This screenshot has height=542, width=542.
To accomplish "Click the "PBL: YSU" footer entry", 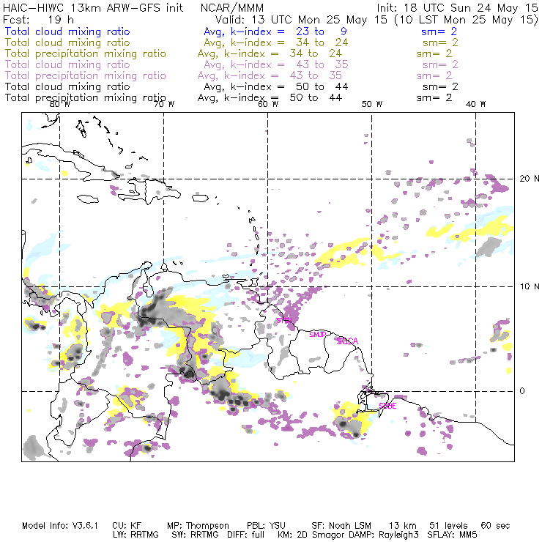I will 266,526.
